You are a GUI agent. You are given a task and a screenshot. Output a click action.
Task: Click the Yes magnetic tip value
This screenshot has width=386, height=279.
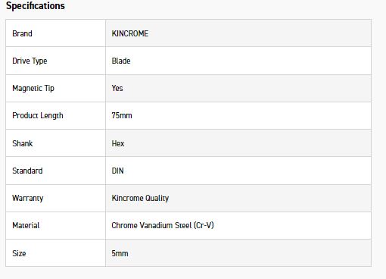[x=117, y=88]
